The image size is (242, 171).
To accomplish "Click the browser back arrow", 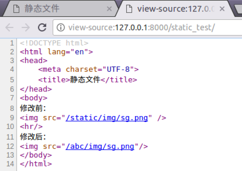I will [x=9, y=27].
